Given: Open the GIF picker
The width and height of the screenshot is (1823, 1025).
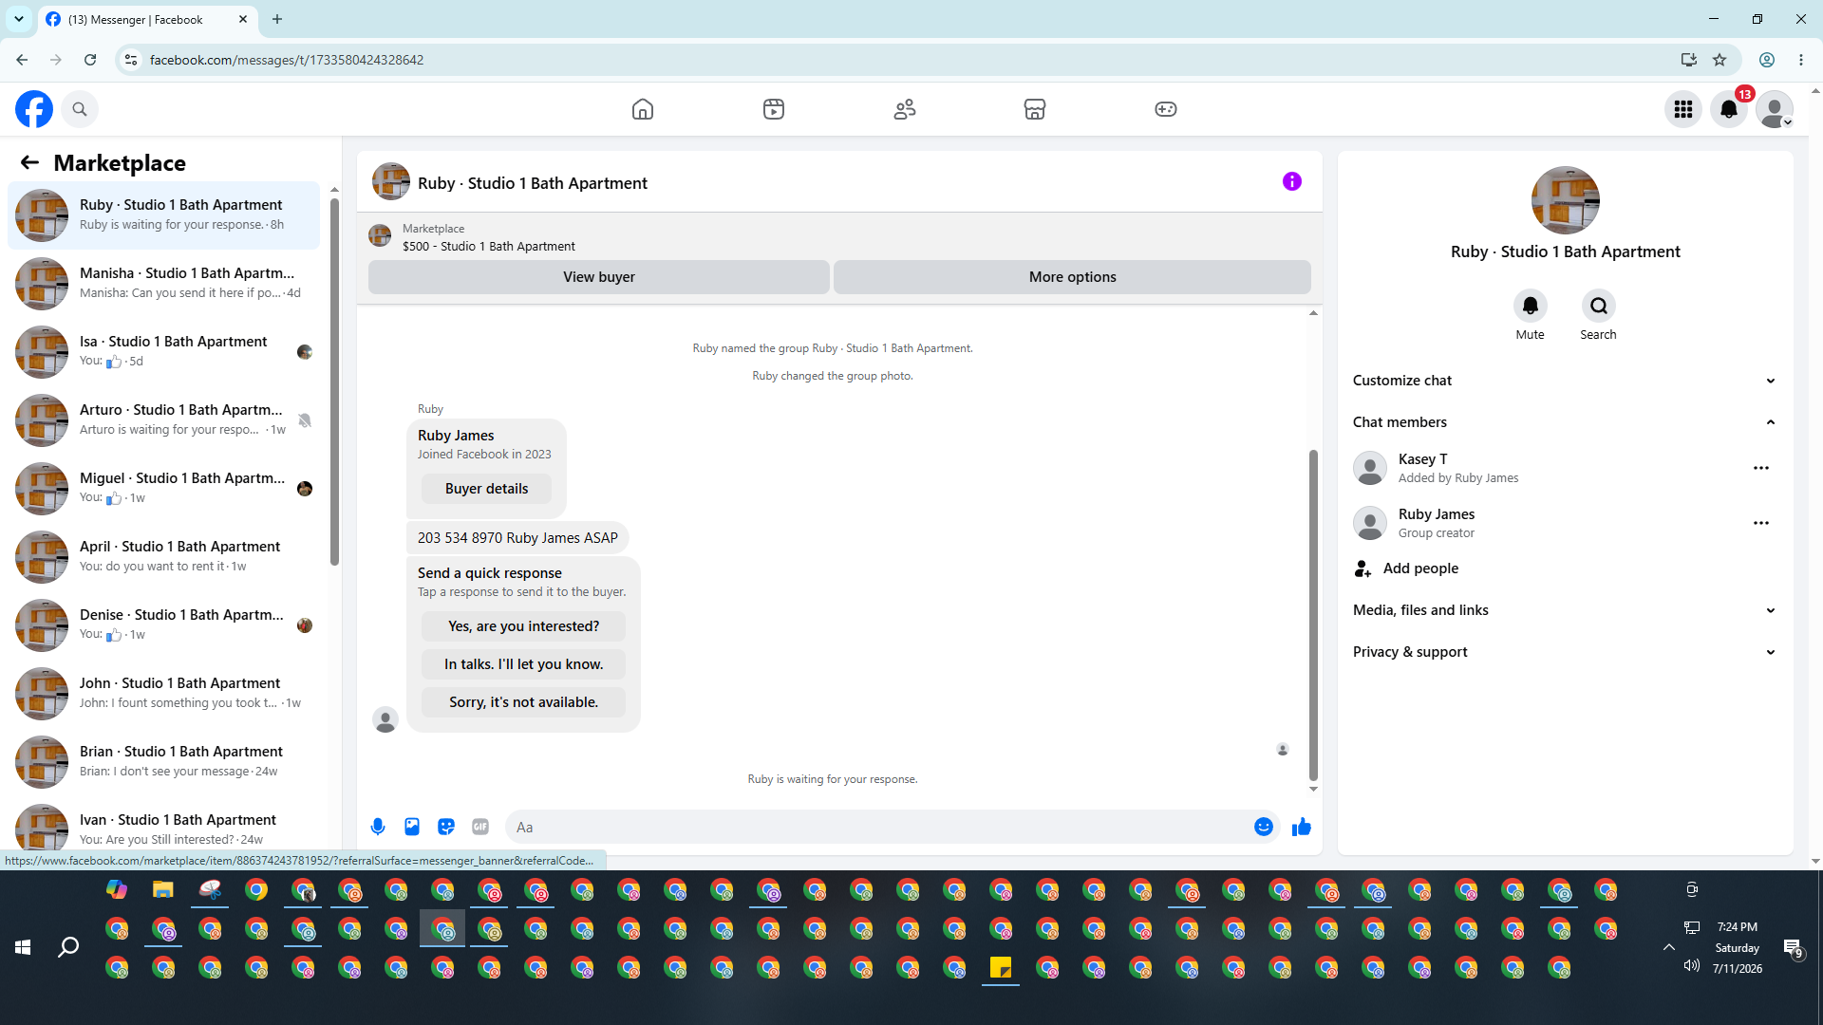Looking at the screenshot, I should coord(480,827).
